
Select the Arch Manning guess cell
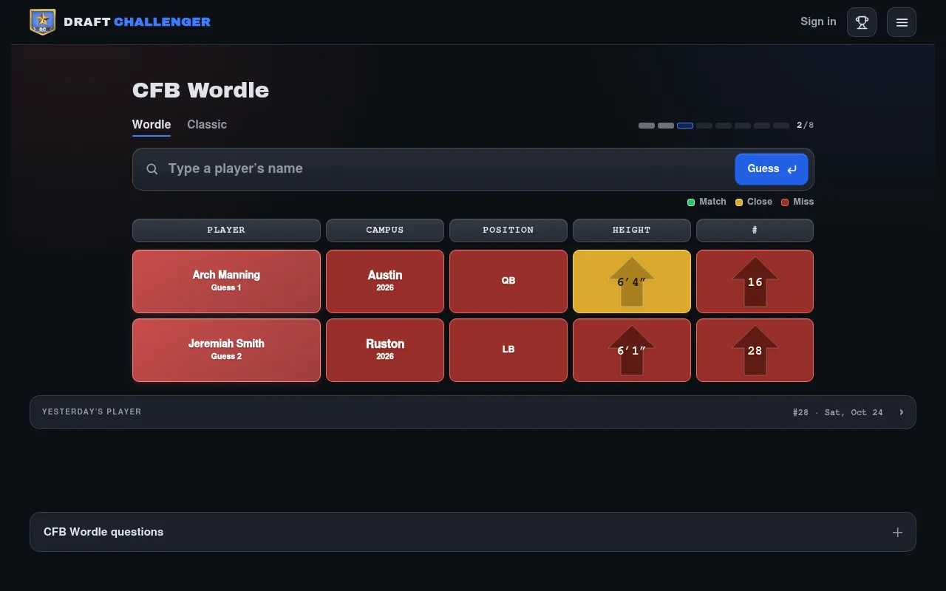tap(226, 281)
